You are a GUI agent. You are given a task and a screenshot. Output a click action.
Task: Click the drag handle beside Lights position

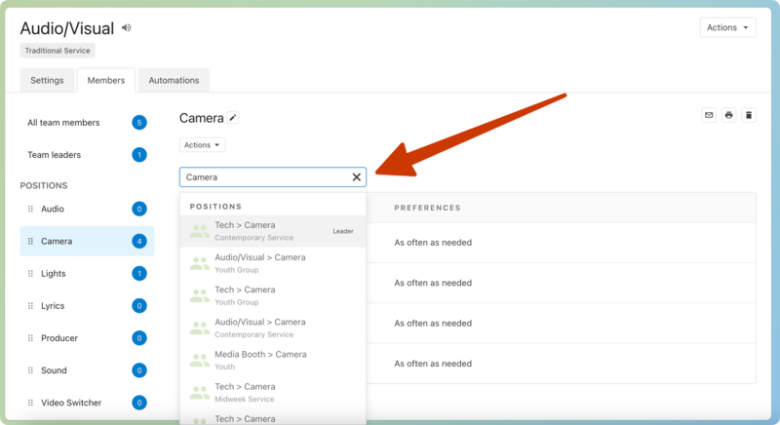coord(30,274)
